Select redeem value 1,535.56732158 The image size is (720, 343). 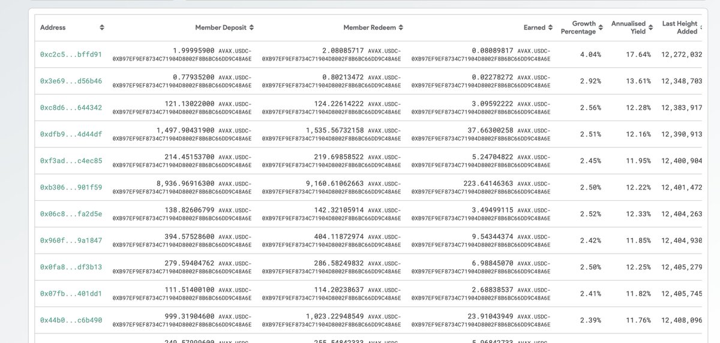click(335, 130)
